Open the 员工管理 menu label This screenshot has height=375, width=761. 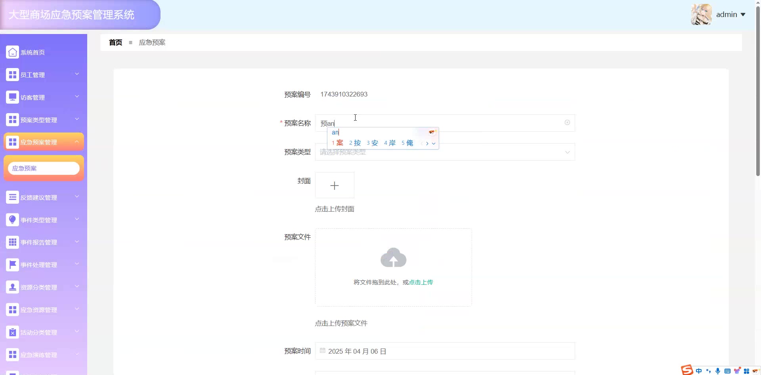click(x=33, y=75)
